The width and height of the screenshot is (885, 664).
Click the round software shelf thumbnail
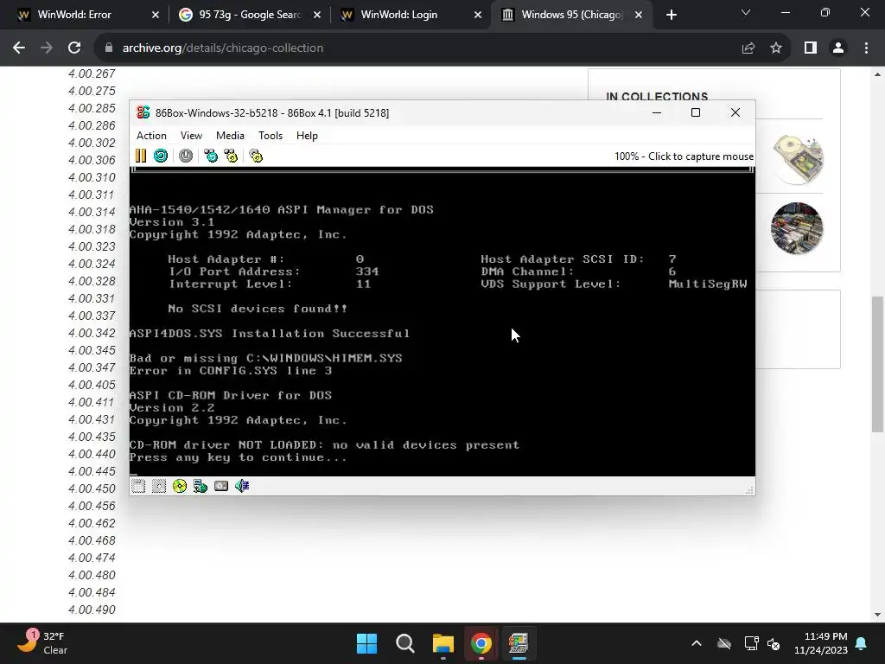tap(797, 228)
